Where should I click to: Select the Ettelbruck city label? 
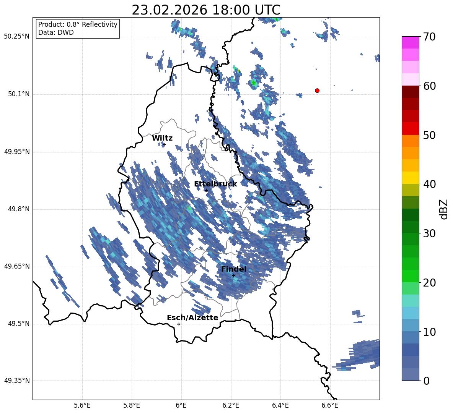tap(215, 184)
